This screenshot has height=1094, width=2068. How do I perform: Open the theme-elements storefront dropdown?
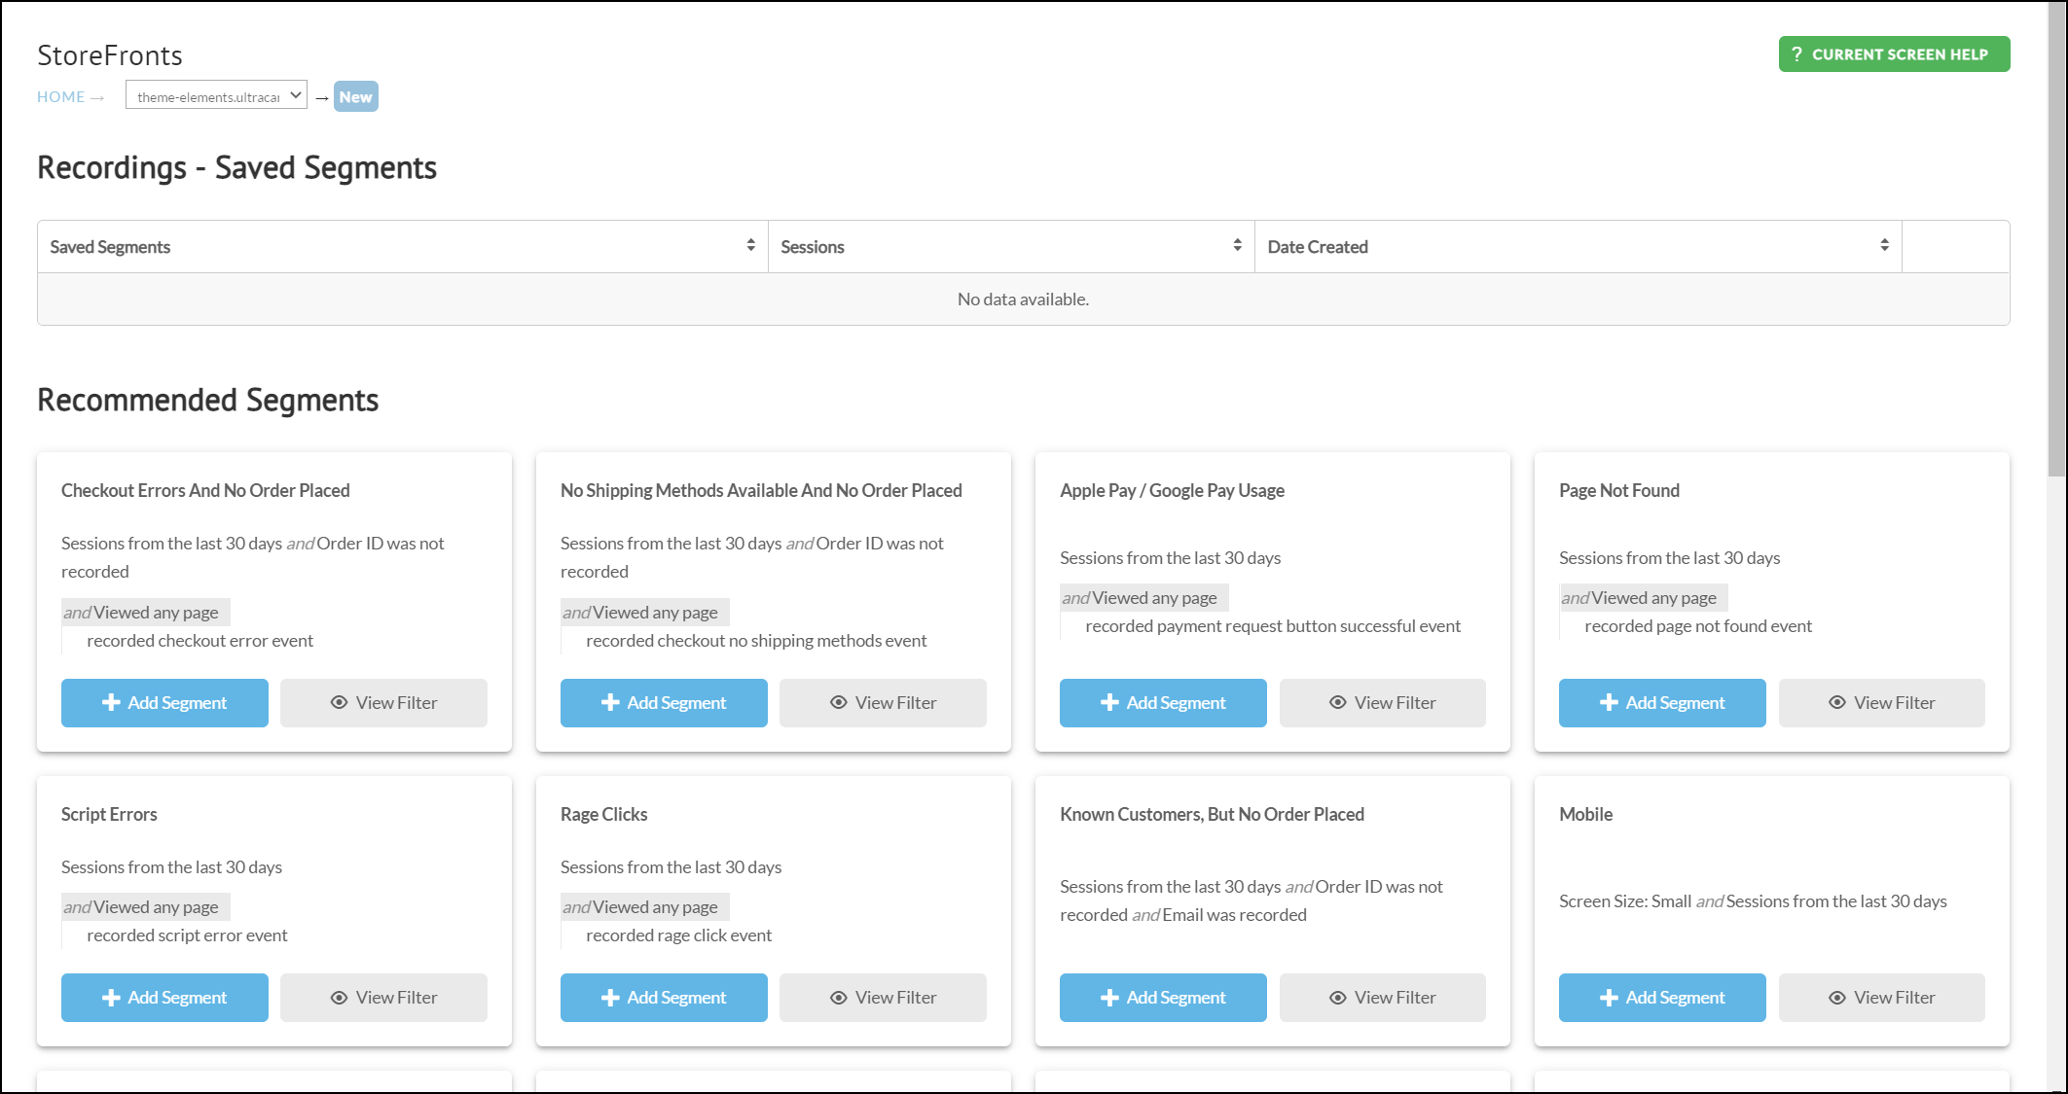tap(216, 95)
